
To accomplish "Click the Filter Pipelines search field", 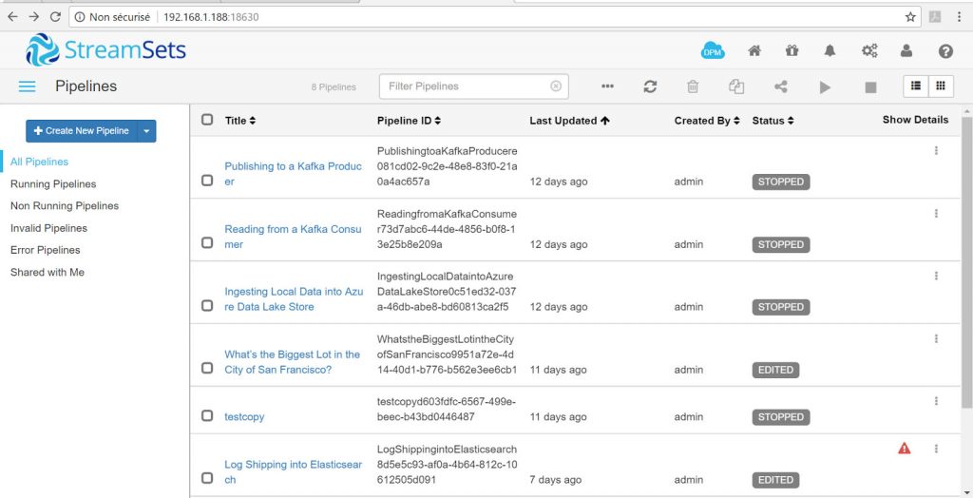I will click(x=466, y=86).
